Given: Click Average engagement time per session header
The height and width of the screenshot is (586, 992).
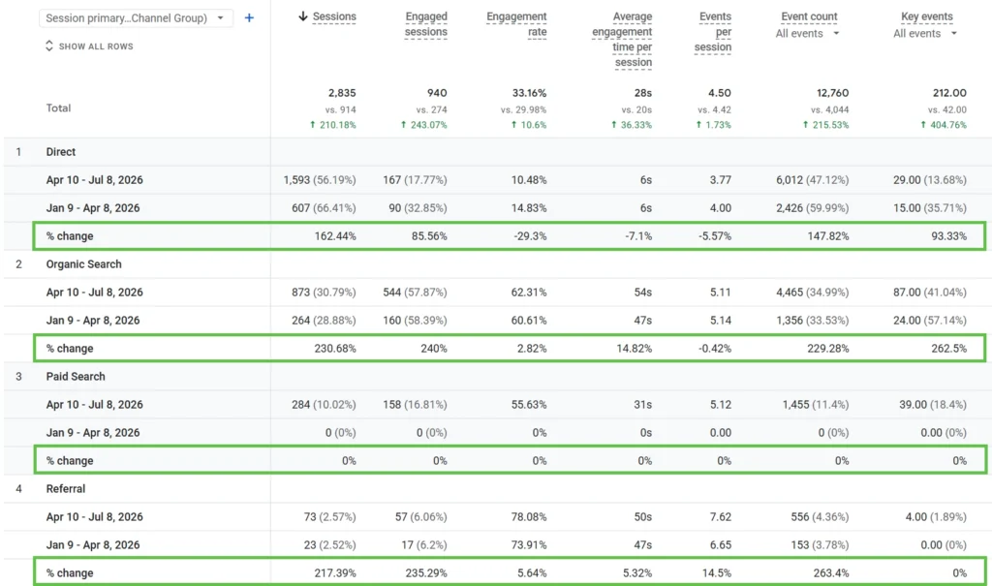Looking at the screenshot, I should [622, 40].
